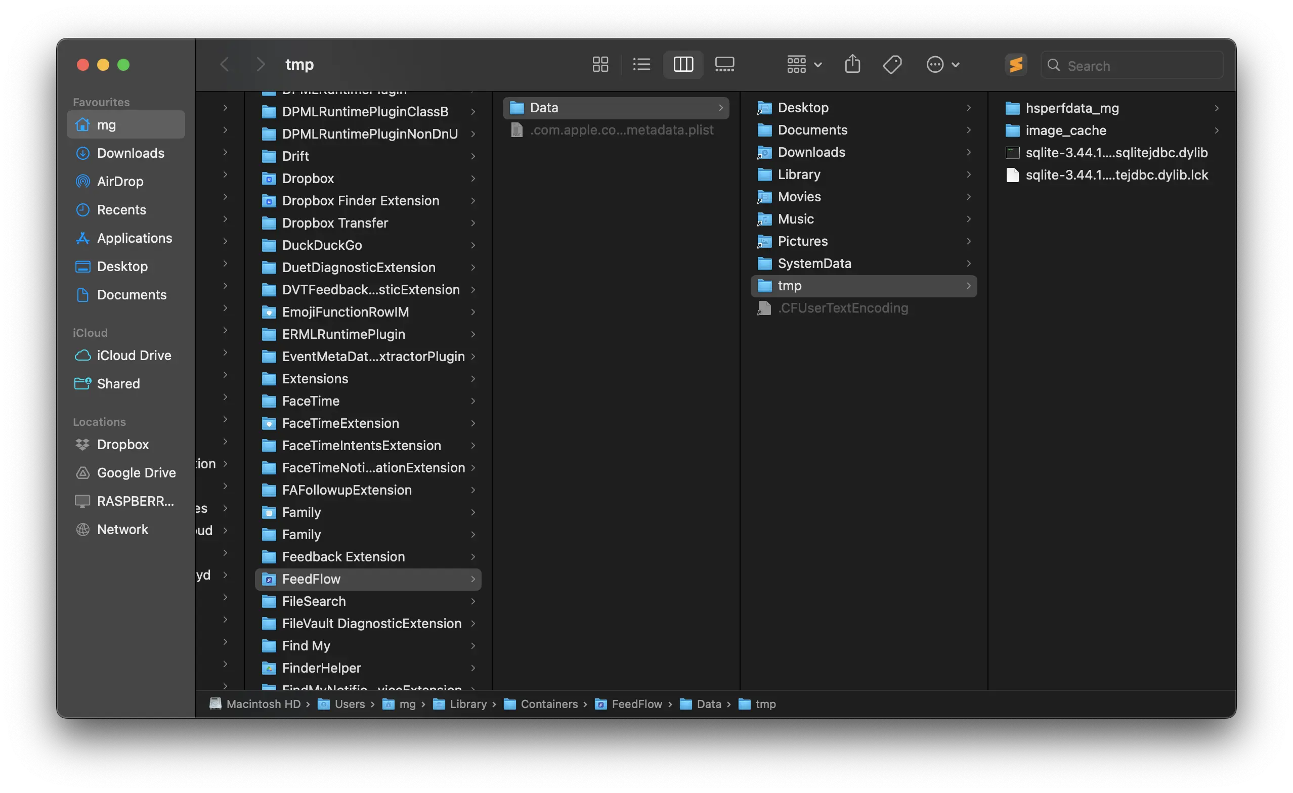
Task: Open the Tags editor icon
Action: point(892,65)
